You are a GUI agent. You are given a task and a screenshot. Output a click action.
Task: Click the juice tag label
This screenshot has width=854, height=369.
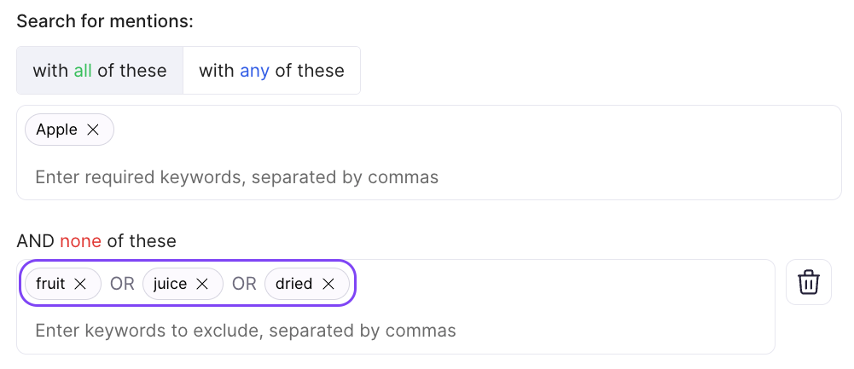pos(170,284)
